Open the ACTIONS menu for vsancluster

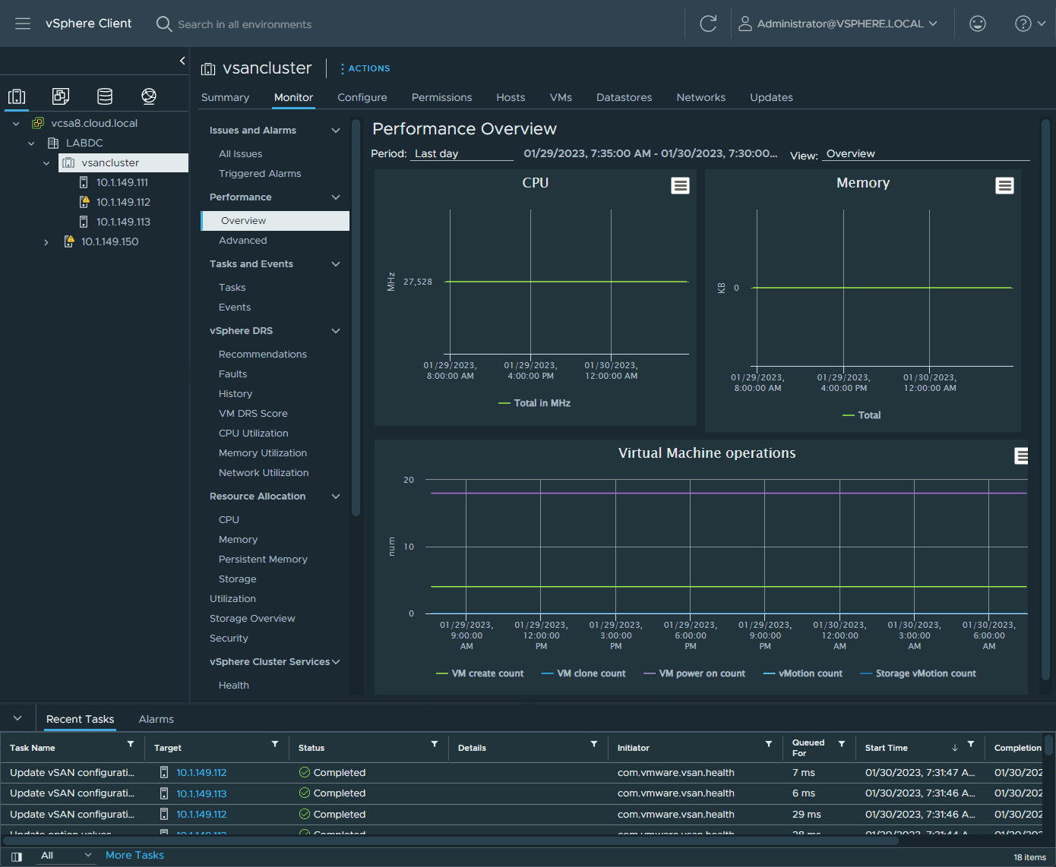click(x=365, y=68)
